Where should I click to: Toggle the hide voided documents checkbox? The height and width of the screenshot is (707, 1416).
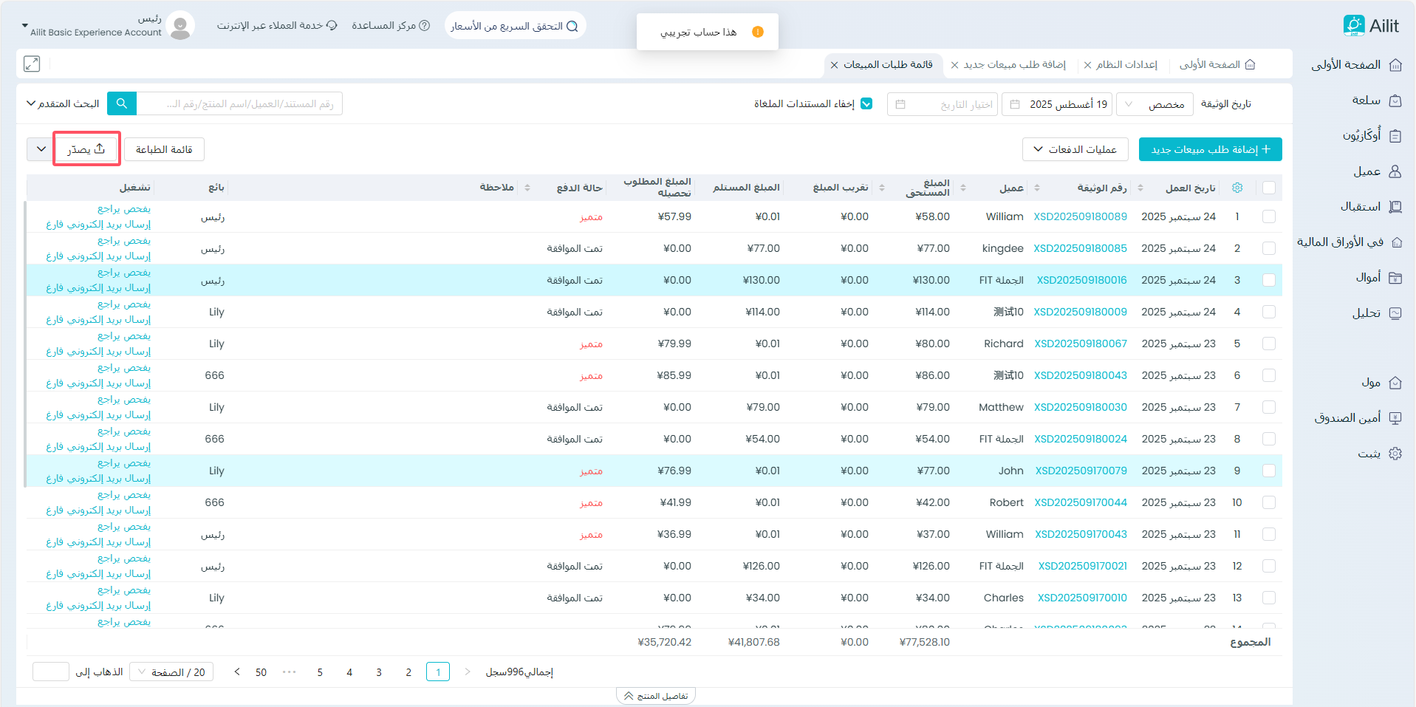866,104
